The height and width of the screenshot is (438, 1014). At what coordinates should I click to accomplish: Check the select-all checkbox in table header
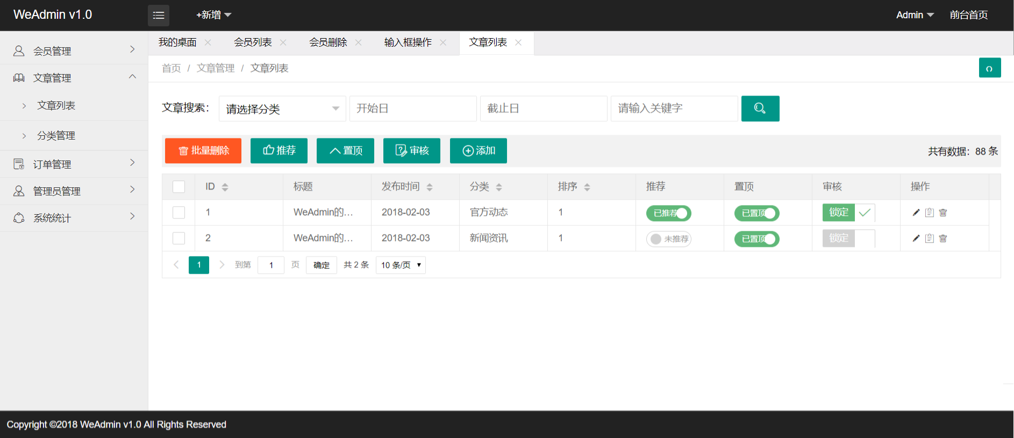[x=178, y=187]
